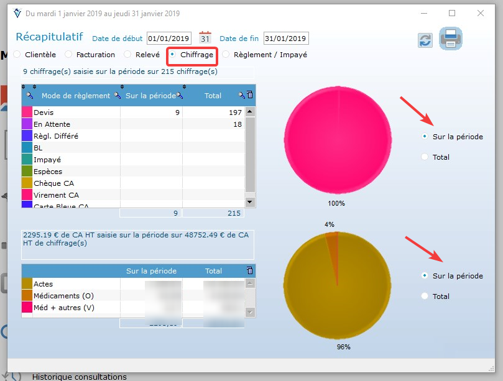Sort by Mode de règlement column header
Image resolution: width=503 pixels, height=381 pixels.
click(x=76, y=96)
